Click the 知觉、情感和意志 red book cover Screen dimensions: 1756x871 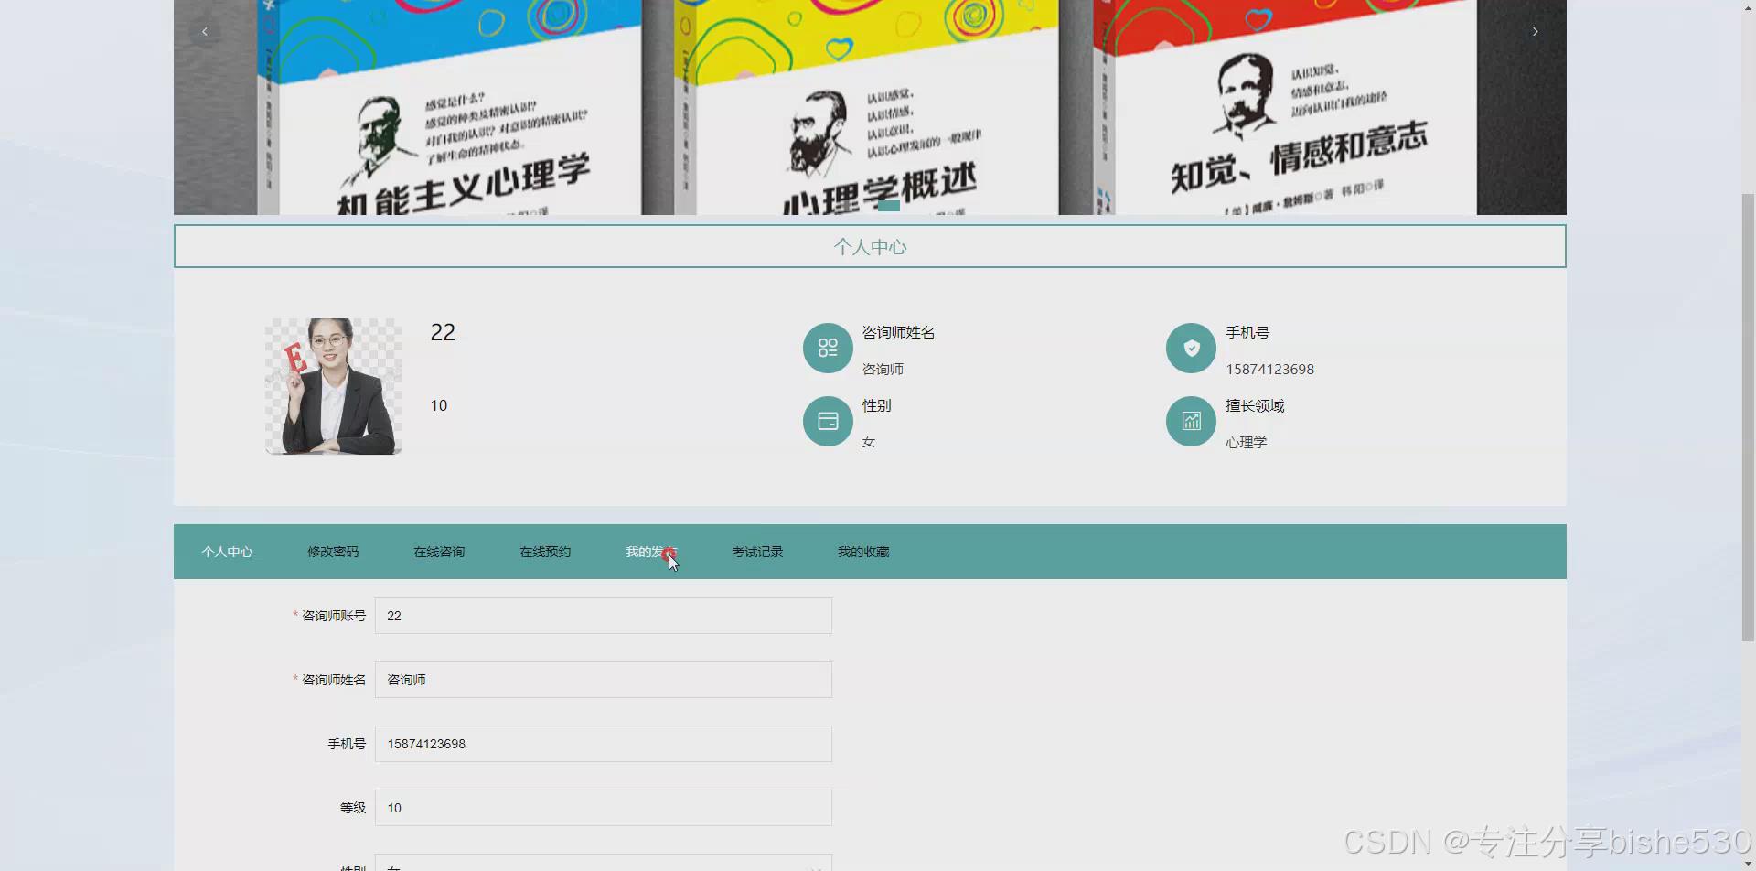coord(1284,107)
